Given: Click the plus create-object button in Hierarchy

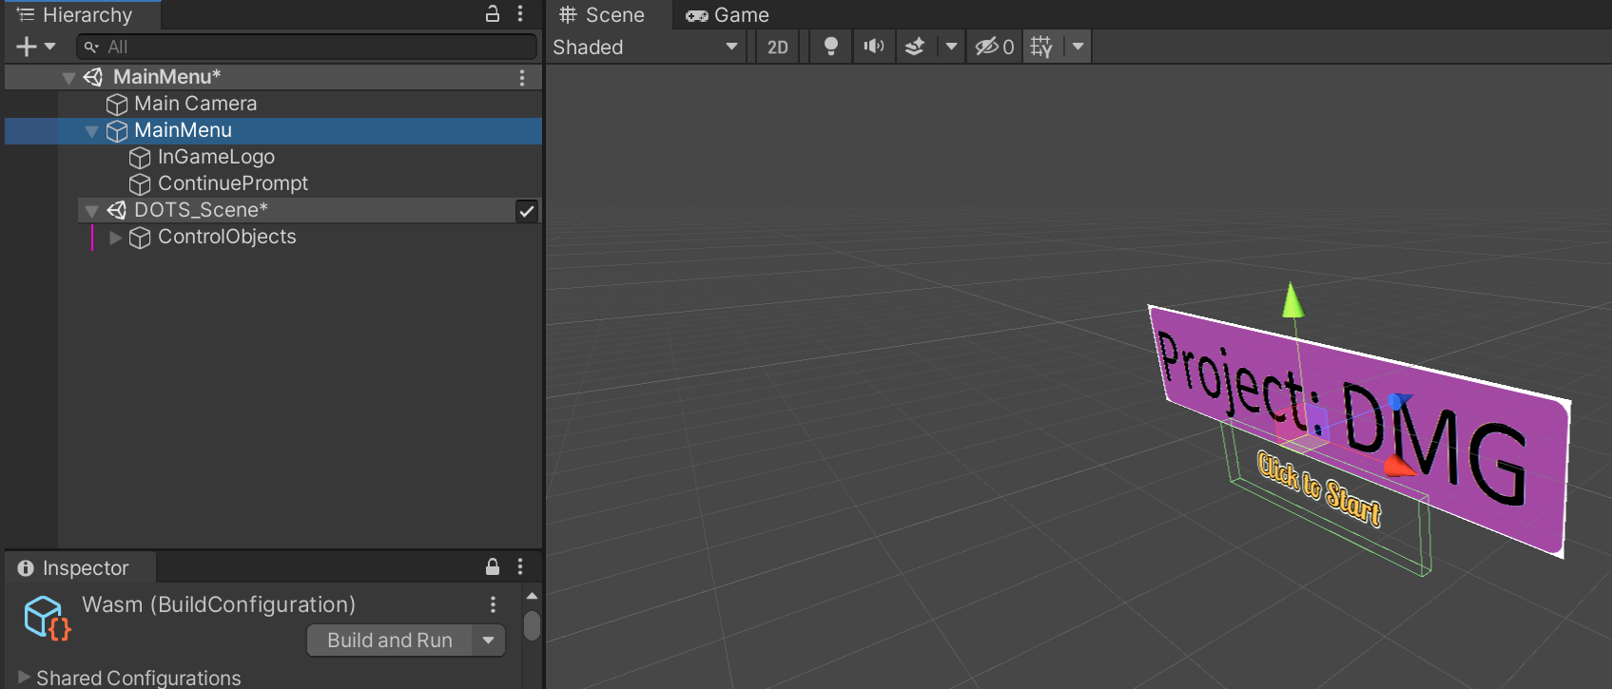Looking at the screenshot, I should pos(27,46).
